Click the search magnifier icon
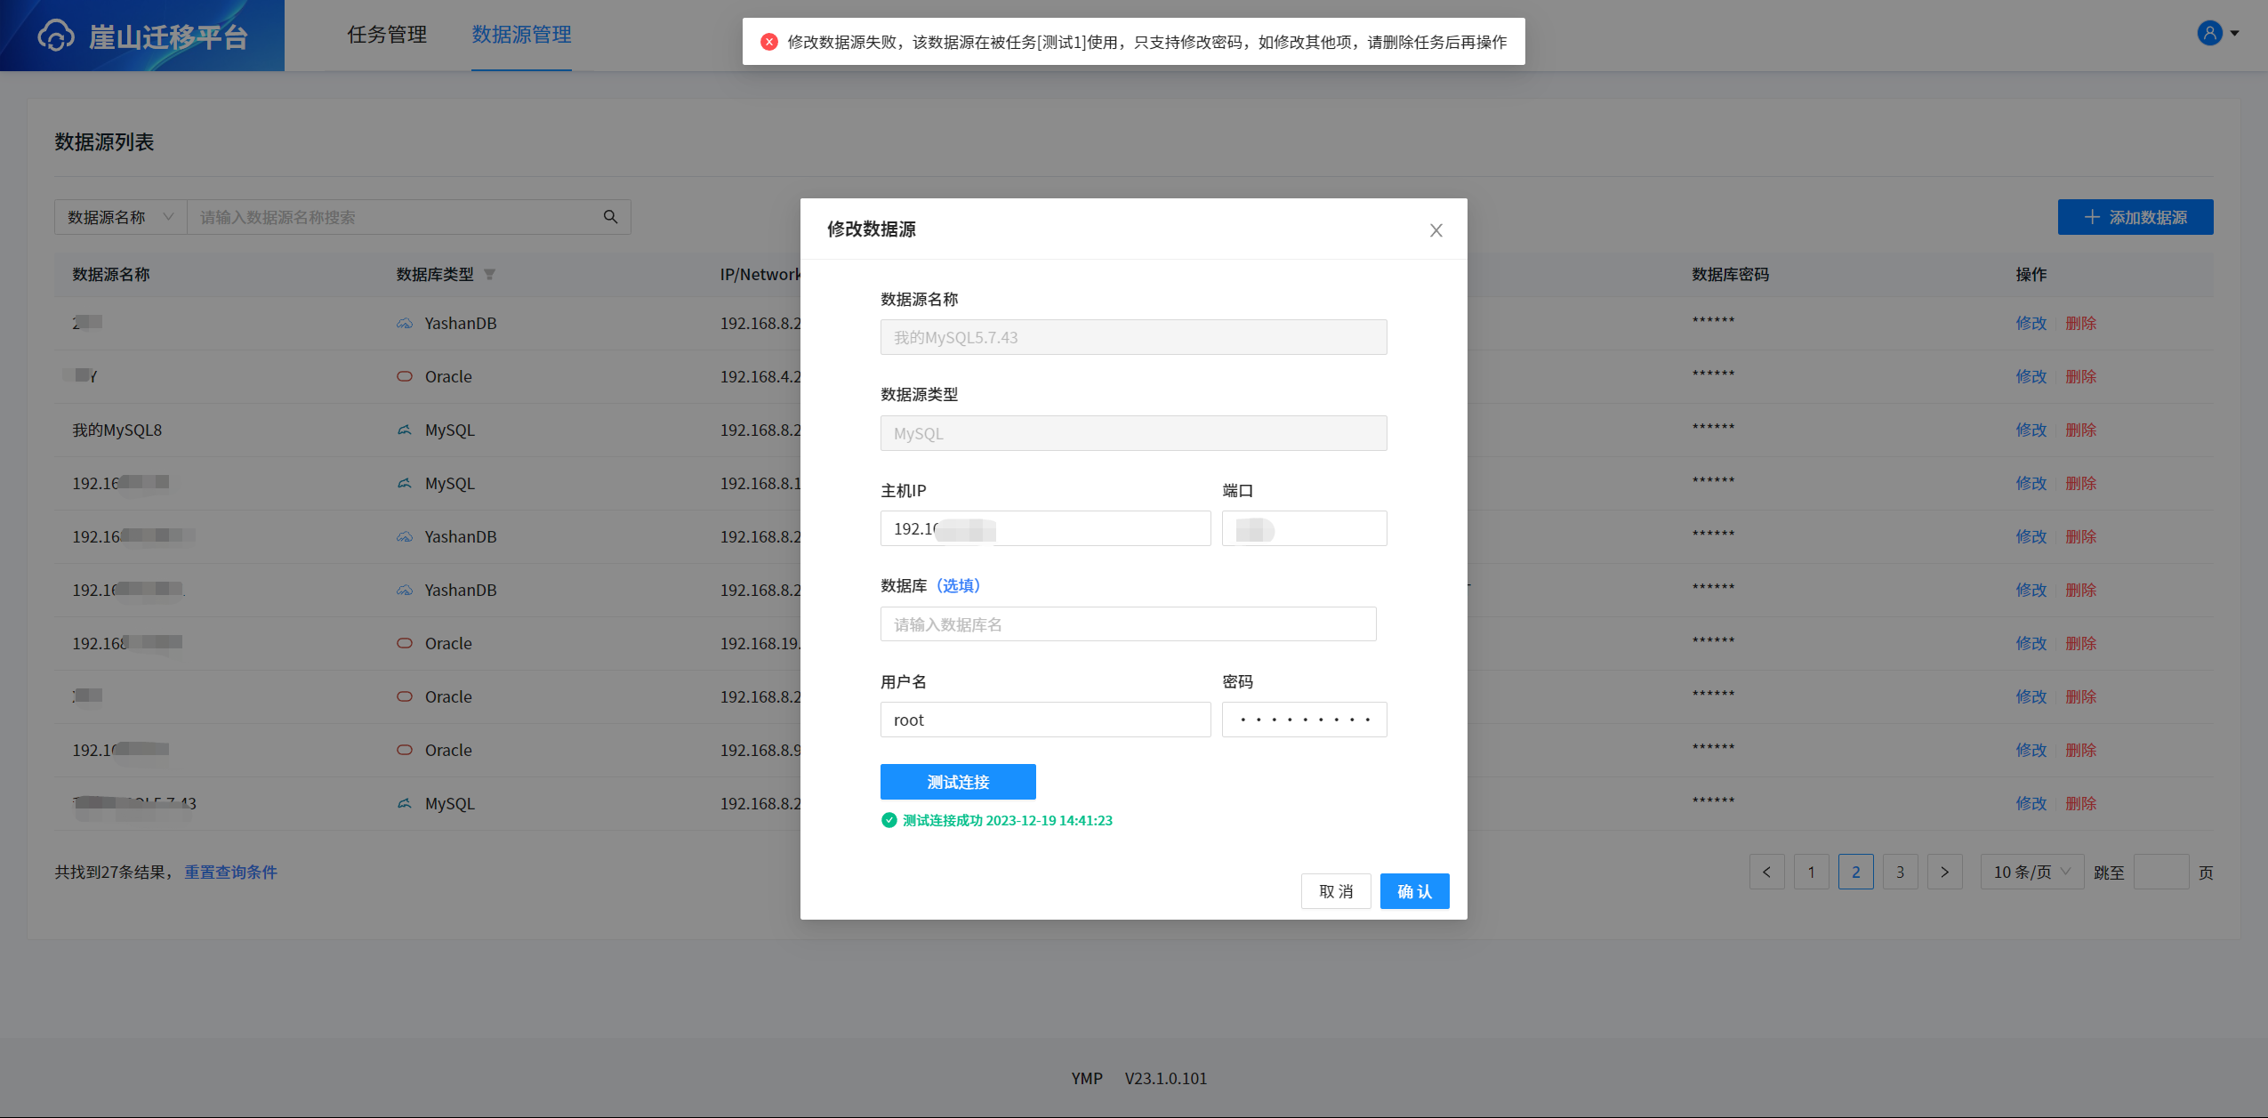The image size is (2268, 1118). point(610,216)
